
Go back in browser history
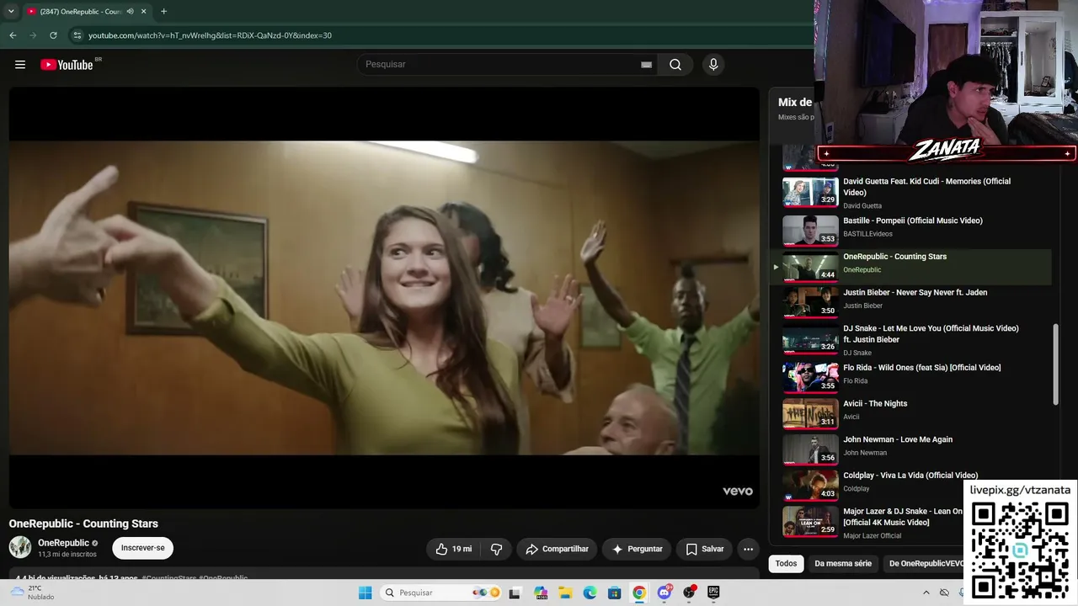tap(13, 35)
